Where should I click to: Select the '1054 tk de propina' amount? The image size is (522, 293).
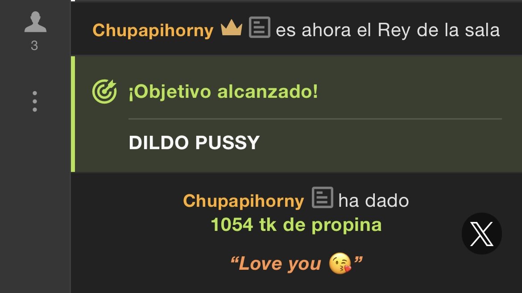pos(296,225)
